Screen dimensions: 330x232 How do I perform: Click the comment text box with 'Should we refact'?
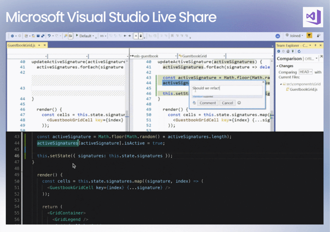227,90
